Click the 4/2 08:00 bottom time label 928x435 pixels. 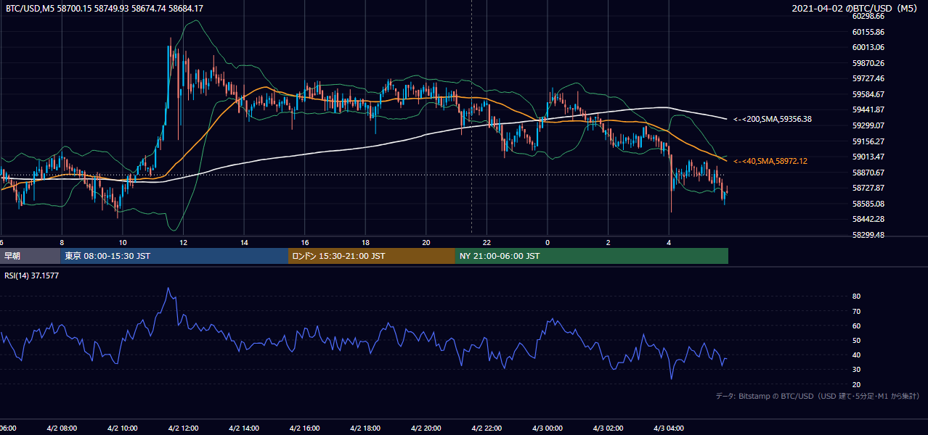click(x=61, y=428)
